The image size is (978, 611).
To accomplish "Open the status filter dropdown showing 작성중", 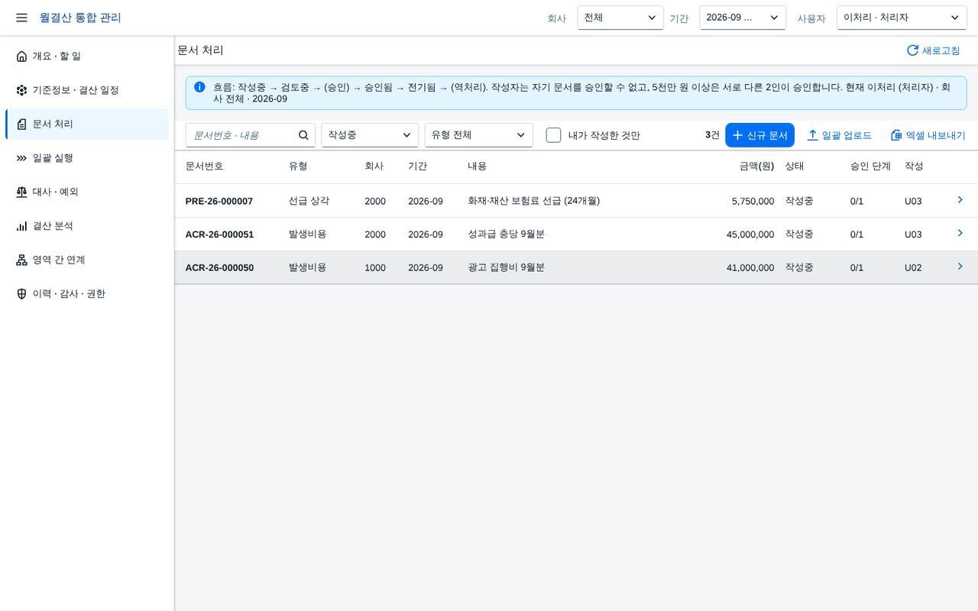I will [x=370, y=135].
